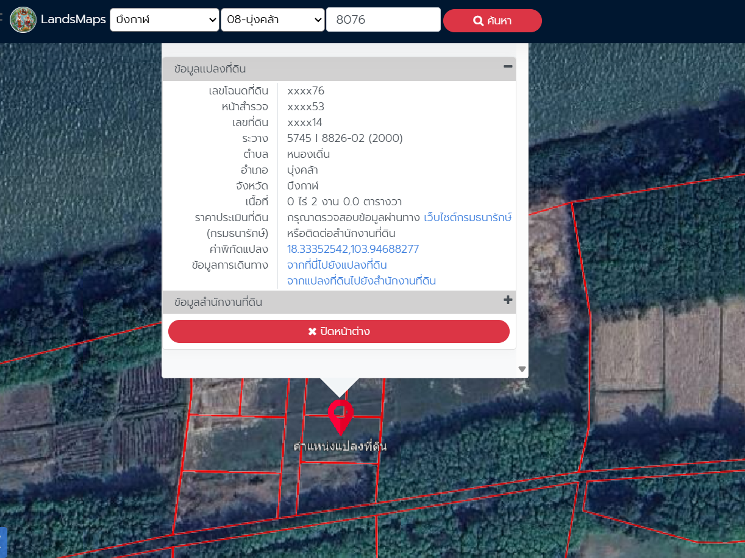
Task: Click the parcel number field containing 8076
Action: (x=383, y=20)
